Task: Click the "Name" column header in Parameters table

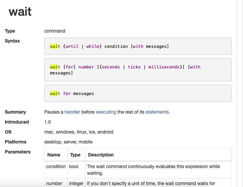Action: 54,155
